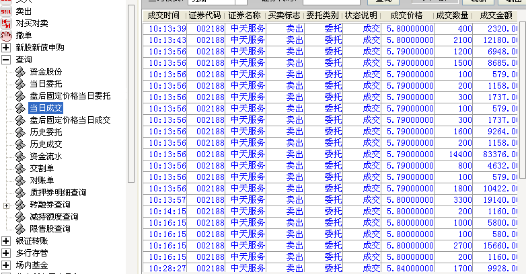Click the red SELL icon beside 卖出
This screenshot has height=274, width=526.
pos(5,11)
